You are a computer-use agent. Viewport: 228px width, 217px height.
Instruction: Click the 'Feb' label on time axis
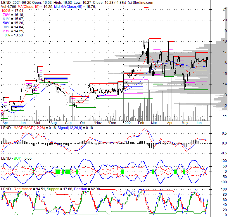(x=141, y=123)
